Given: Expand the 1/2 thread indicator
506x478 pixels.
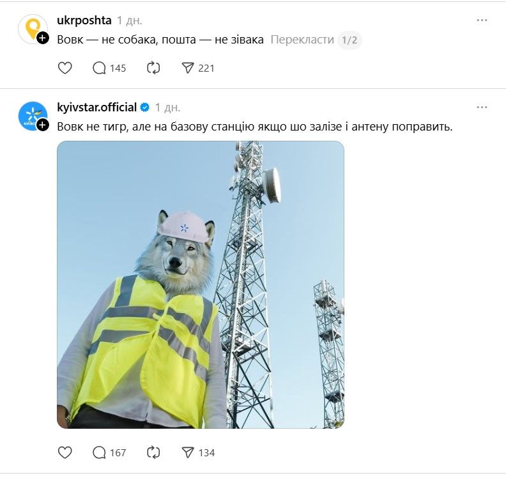Looking at the screenshot, I should pos(349,40).
